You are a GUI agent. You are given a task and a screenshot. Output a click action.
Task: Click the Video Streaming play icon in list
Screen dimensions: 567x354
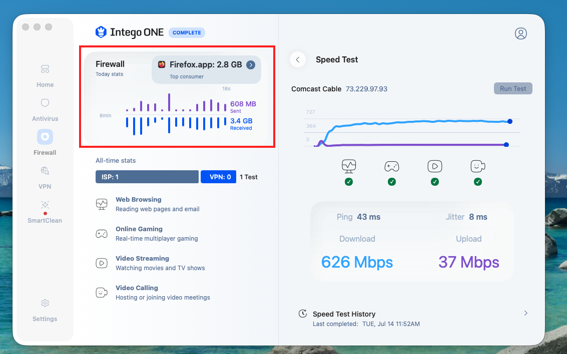[102, 263]
